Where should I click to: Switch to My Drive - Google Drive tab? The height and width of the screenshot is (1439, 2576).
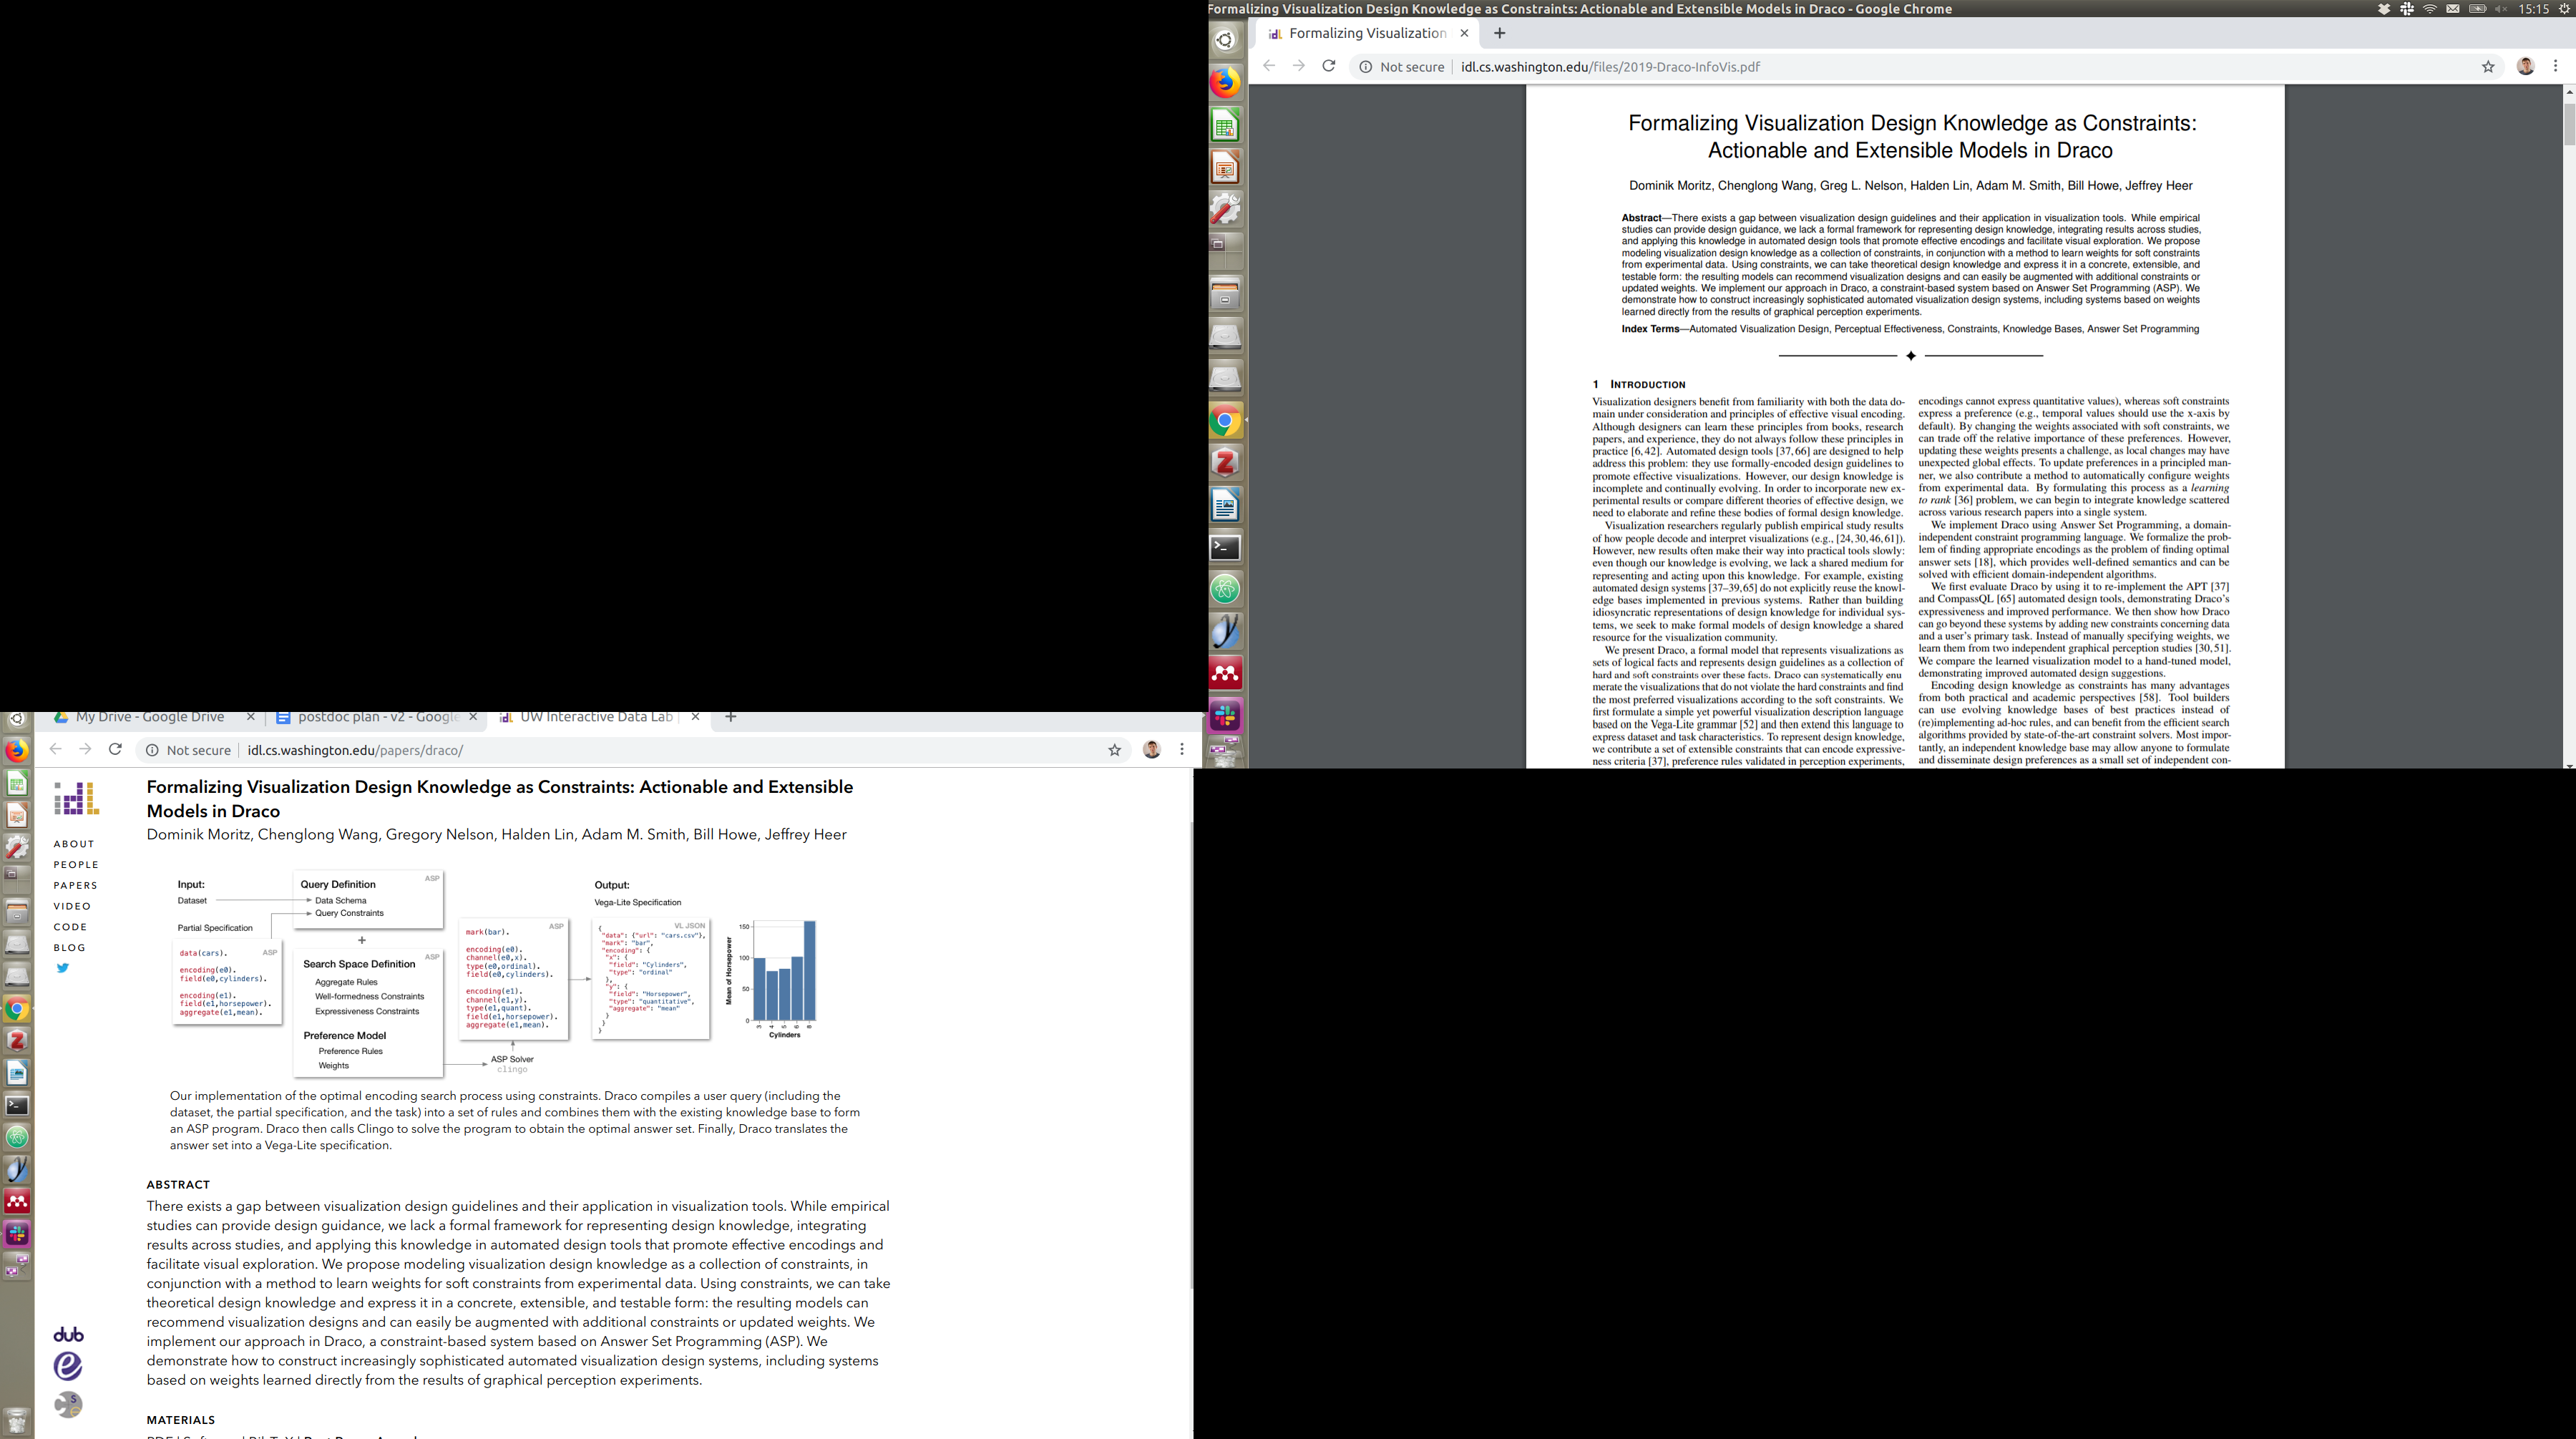tap(150, 717)
